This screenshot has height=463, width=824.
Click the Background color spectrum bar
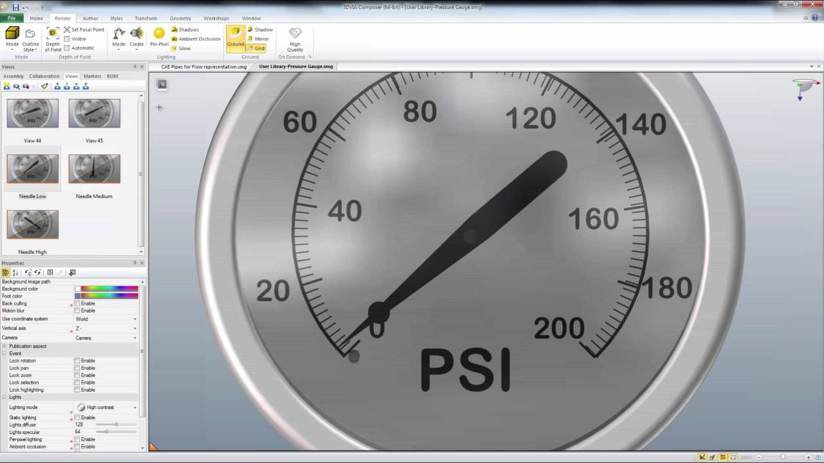109,289
